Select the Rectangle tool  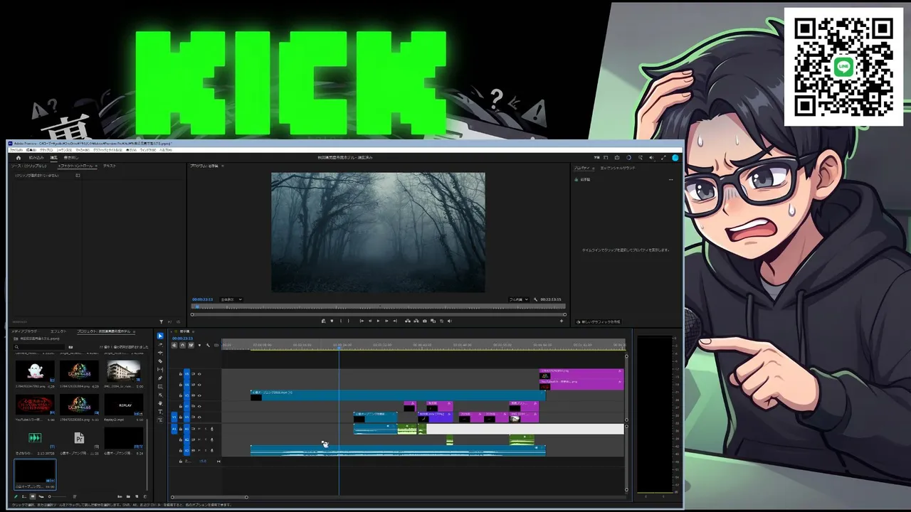[160, 387]
